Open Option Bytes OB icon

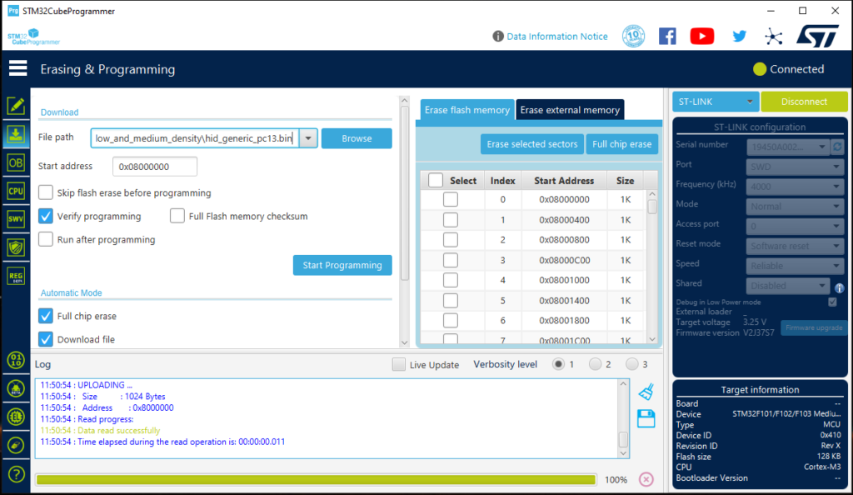(x=16, y=162)
